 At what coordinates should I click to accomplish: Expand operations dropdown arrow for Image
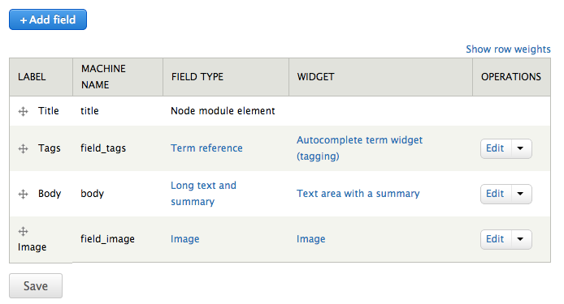point(521,239)
